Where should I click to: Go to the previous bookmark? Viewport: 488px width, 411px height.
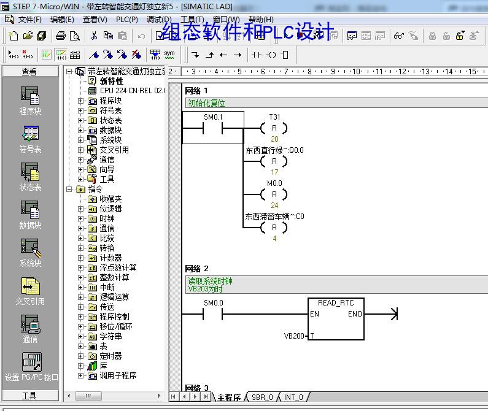point(122,55)
